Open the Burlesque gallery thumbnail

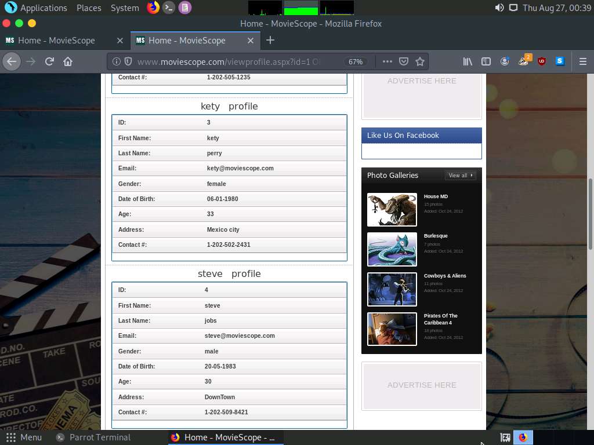coord(392,250)
